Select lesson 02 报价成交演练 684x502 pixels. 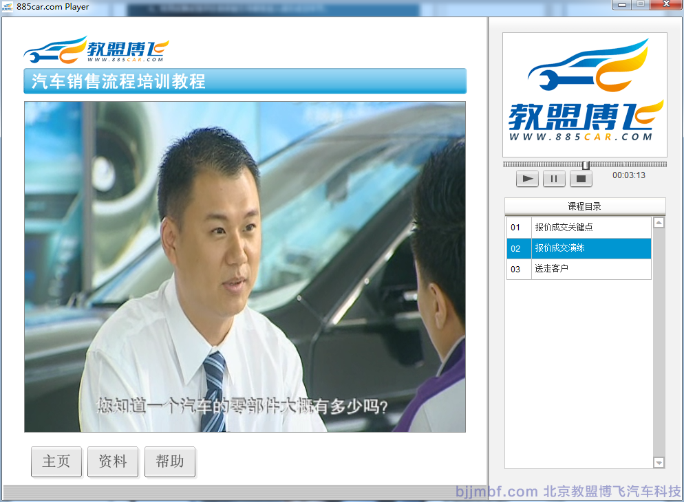pyautogui.click(x=578, y=248)
